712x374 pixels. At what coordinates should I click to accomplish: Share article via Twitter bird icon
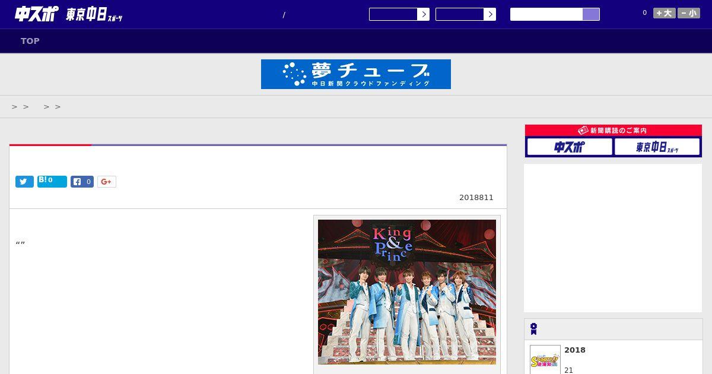tap(24, 182)
